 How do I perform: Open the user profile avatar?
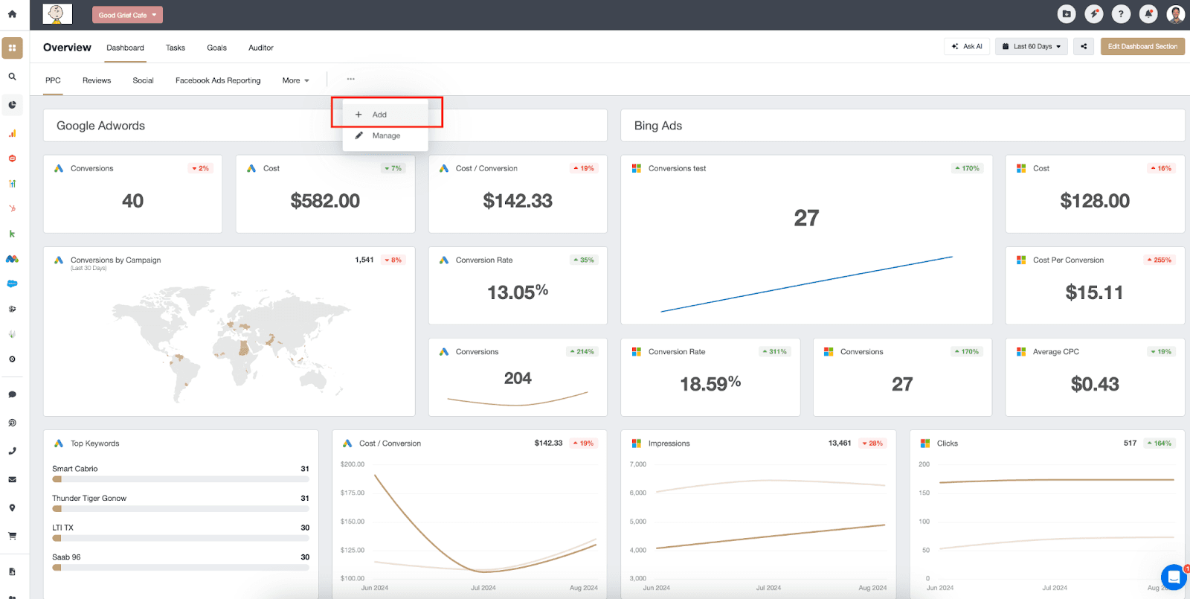pos(1175,14)
